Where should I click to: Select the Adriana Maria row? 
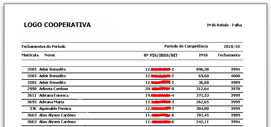point(132,102)
